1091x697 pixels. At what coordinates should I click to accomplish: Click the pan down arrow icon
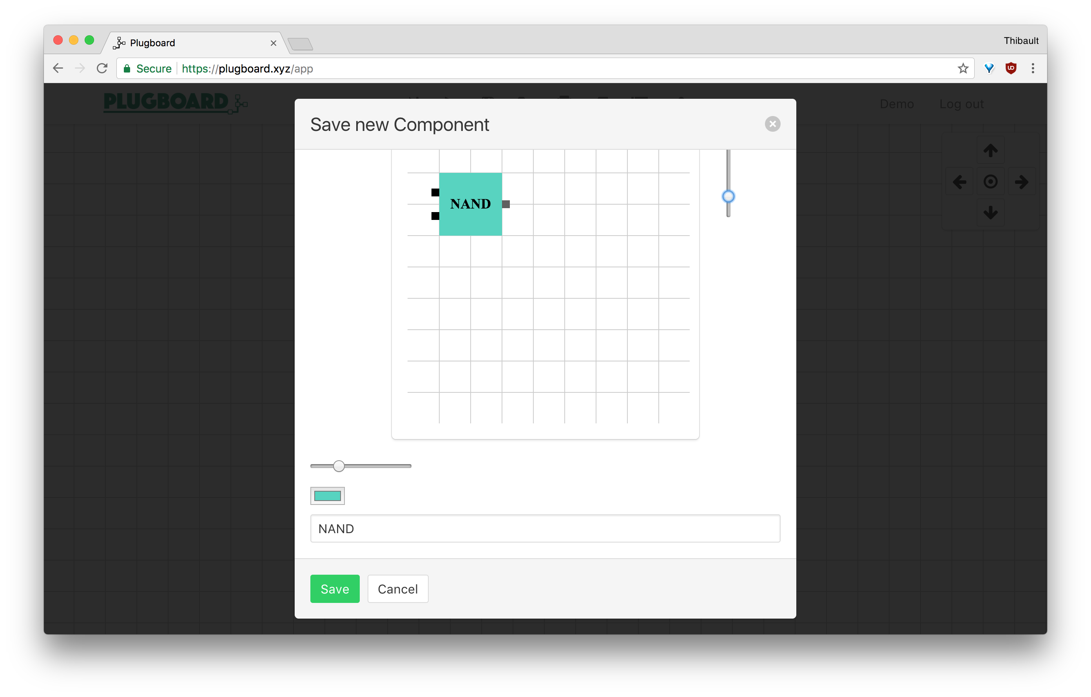(x=990, y=212)
